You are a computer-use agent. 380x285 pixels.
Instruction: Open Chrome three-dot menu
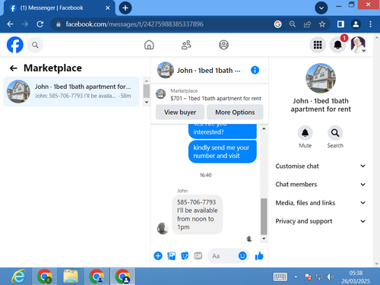[370, 24]
